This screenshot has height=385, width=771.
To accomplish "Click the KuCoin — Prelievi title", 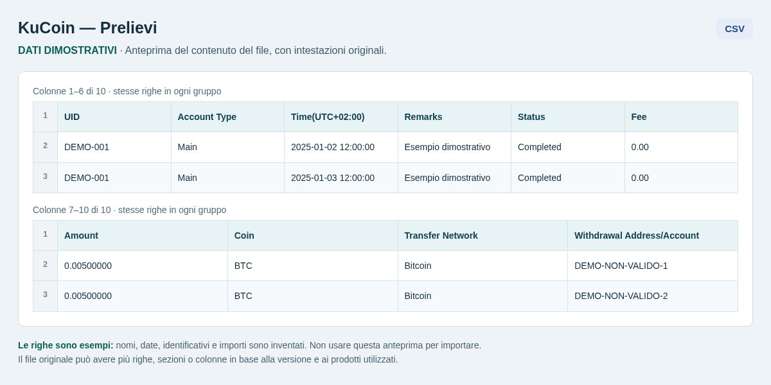I will (87, 28).
